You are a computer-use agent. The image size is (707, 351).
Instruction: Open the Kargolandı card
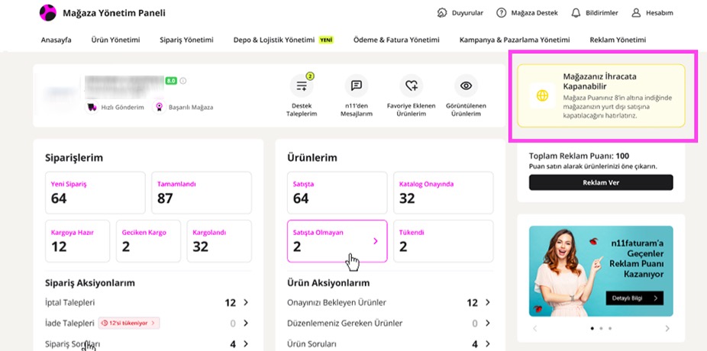click(219, 241)
